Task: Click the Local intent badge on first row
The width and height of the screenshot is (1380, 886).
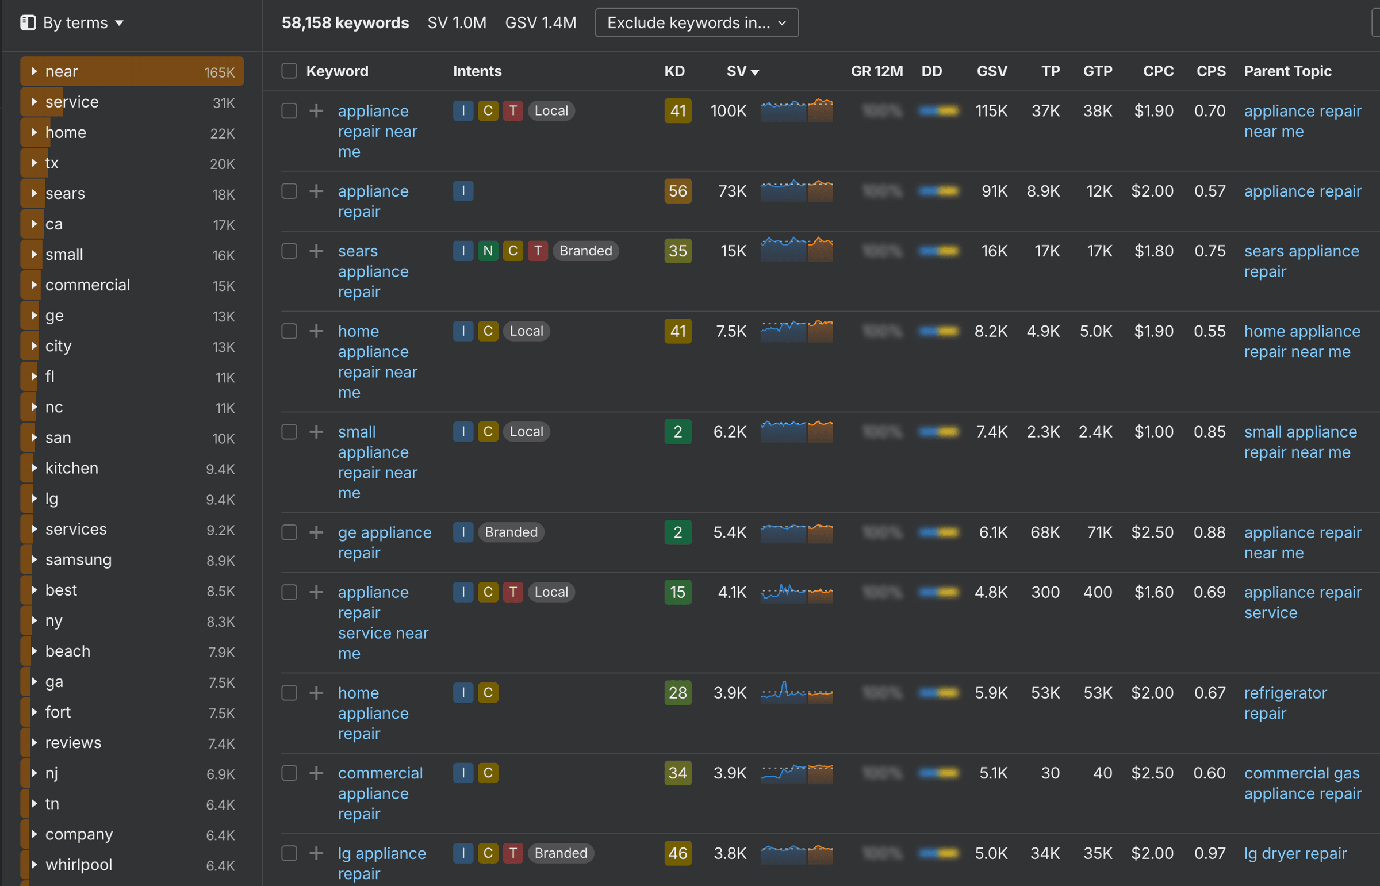Action: (550, 110)
